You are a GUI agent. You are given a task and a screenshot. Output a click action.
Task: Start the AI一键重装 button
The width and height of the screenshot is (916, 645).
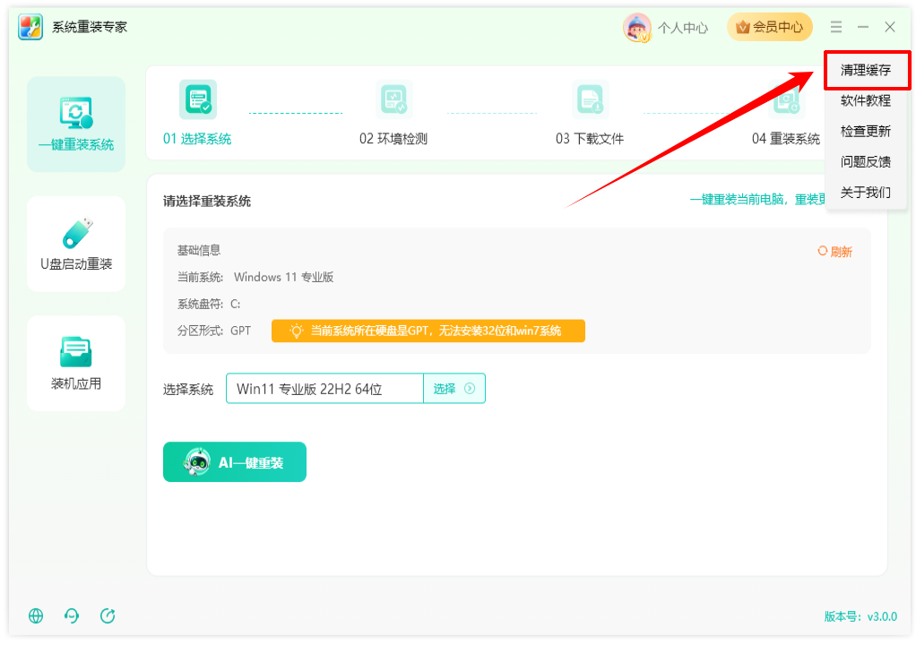(235, 461)
